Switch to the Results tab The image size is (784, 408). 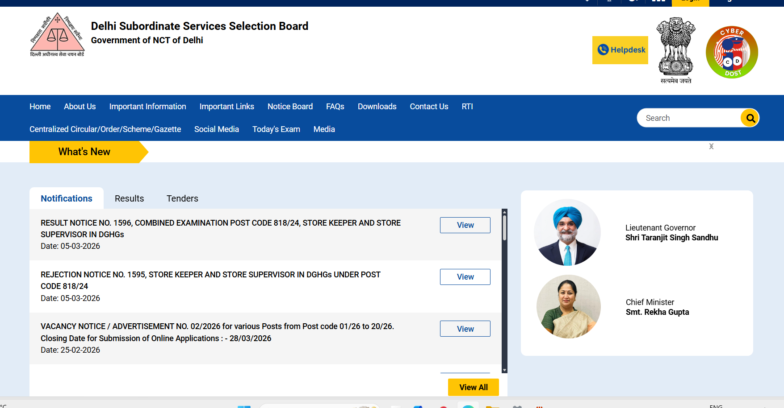(129, 198)
